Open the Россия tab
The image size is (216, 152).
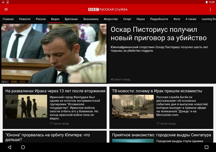[41, 19]
